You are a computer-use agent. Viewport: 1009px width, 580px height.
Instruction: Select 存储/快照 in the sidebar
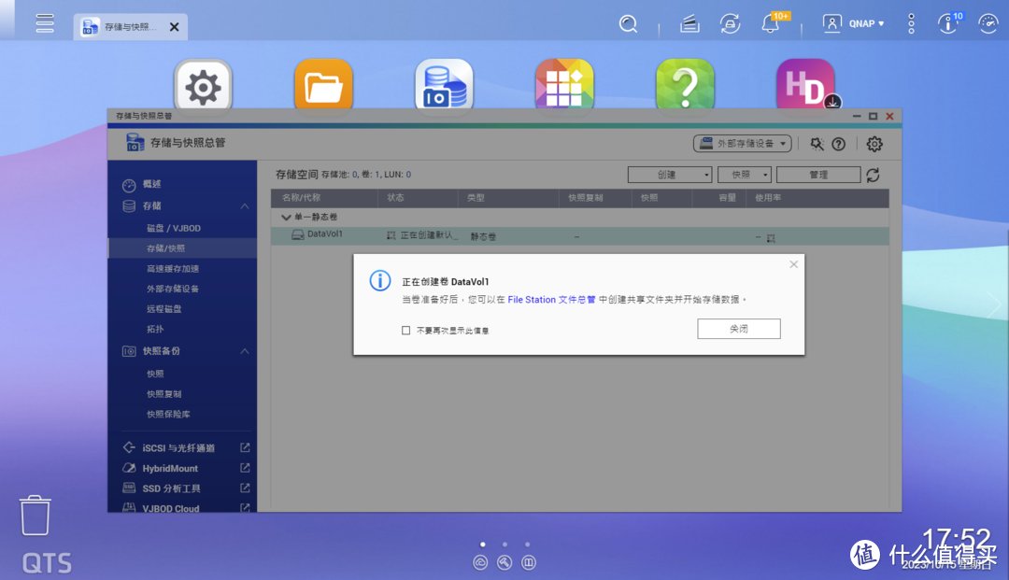[165, 248]
